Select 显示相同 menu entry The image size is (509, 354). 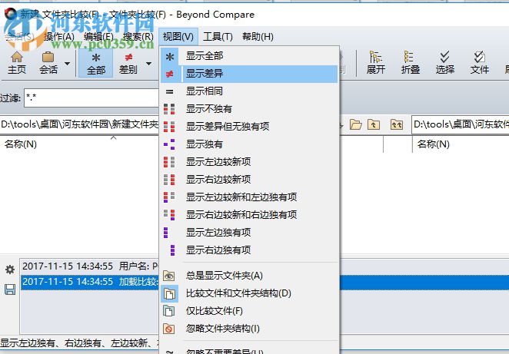(249, 91)
